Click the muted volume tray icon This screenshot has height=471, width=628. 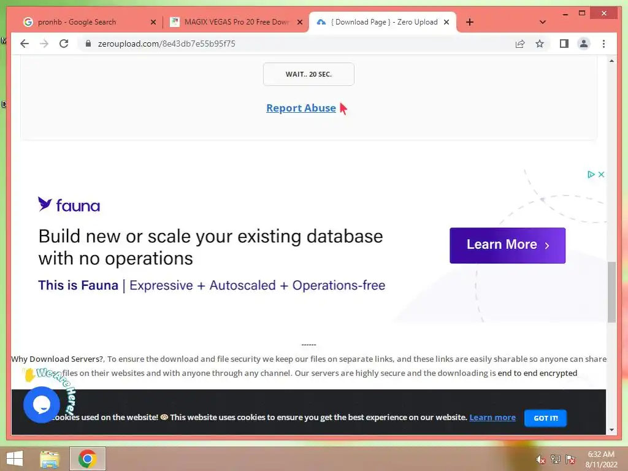point(541,459)
